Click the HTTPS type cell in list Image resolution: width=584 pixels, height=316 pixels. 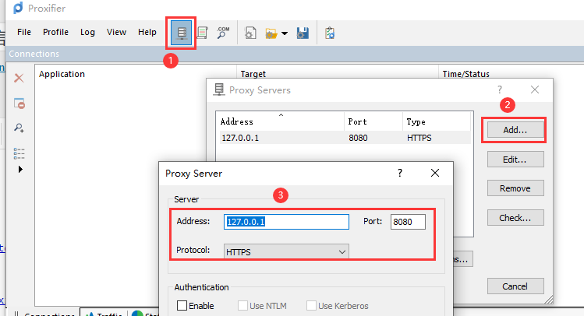pos(419,138)
